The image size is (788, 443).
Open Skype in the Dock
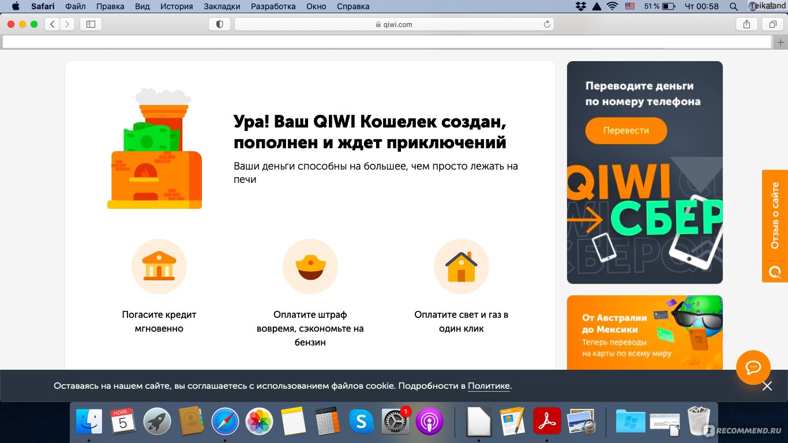[361, 422]
